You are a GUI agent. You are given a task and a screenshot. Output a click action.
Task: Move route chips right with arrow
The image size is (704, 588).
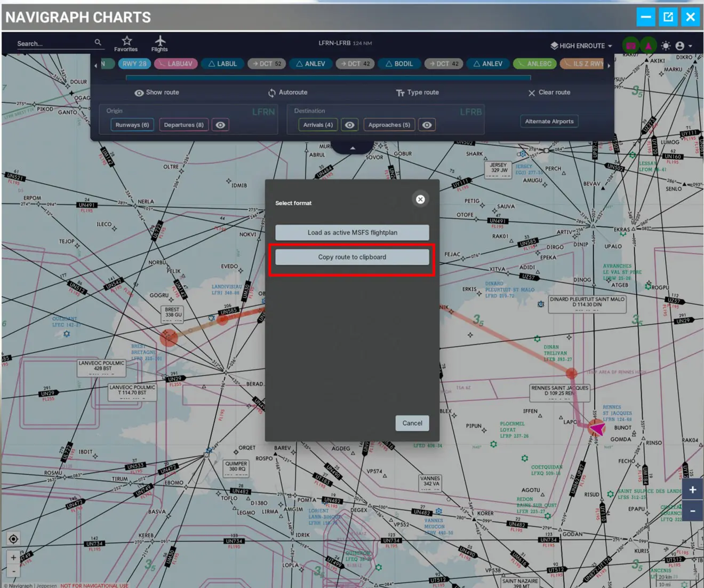click(609, 65)
